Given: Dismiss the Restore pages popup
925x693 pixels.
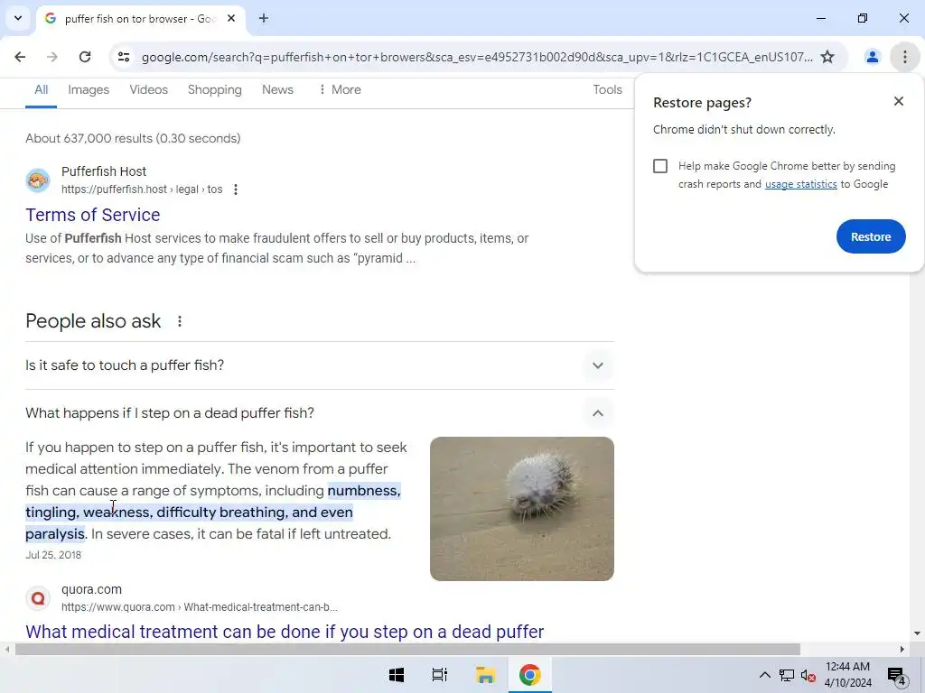Looking at the screenshot, I should (899, 101).
